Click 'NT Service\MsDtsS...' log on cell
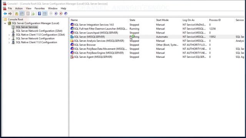 click(194, 25)
